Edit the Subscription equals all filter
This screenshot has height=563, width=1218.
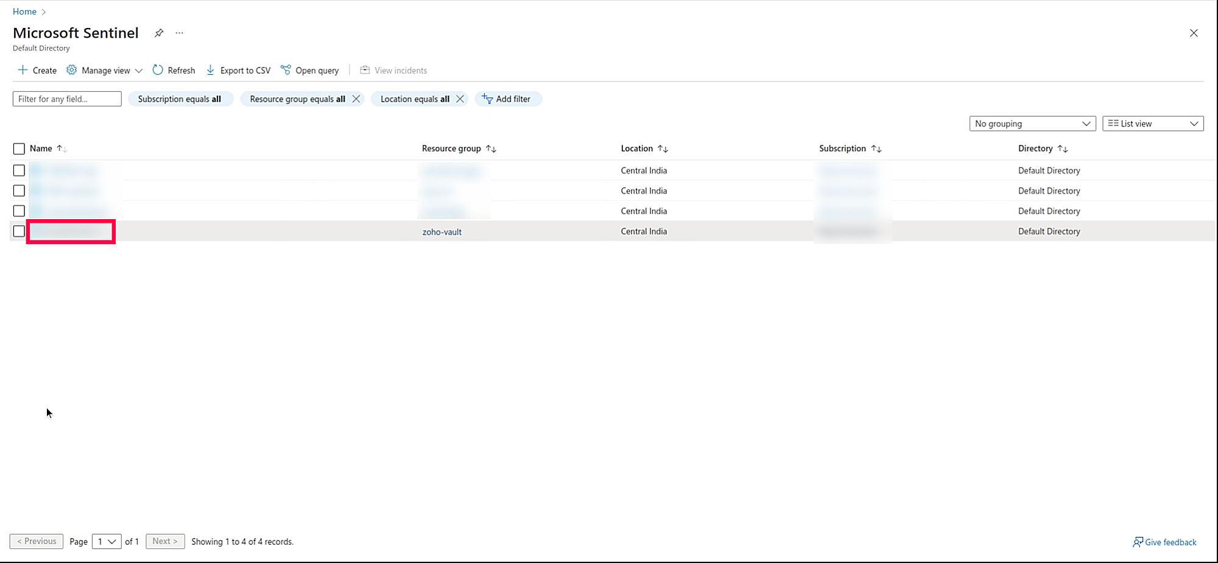(x=180, y=99)
